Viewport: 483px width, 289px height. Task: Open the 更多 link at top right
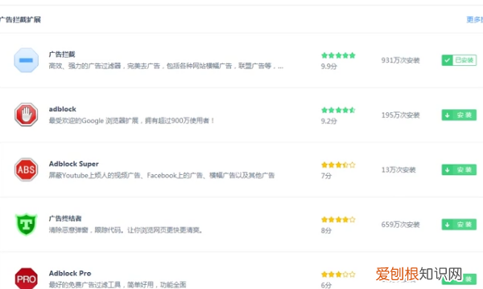point(475,19)
